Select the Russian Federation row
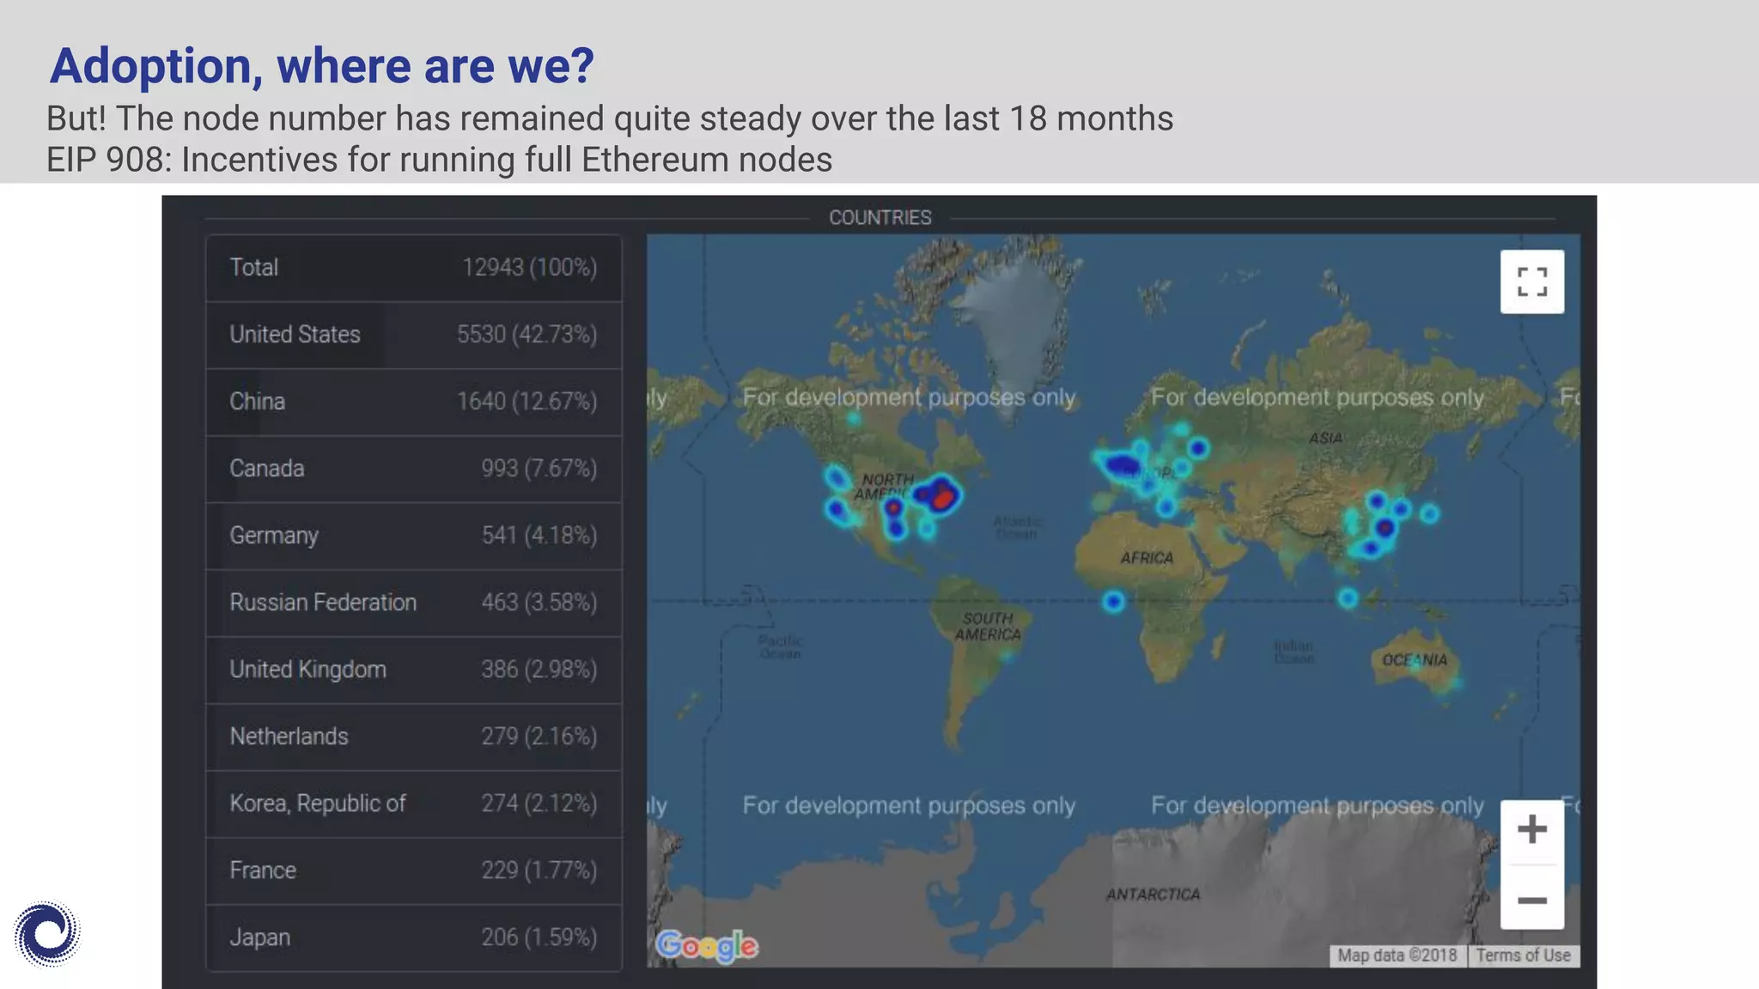Image resolution: width=1759 pixels, height=989 pixels. click(414, 603)
